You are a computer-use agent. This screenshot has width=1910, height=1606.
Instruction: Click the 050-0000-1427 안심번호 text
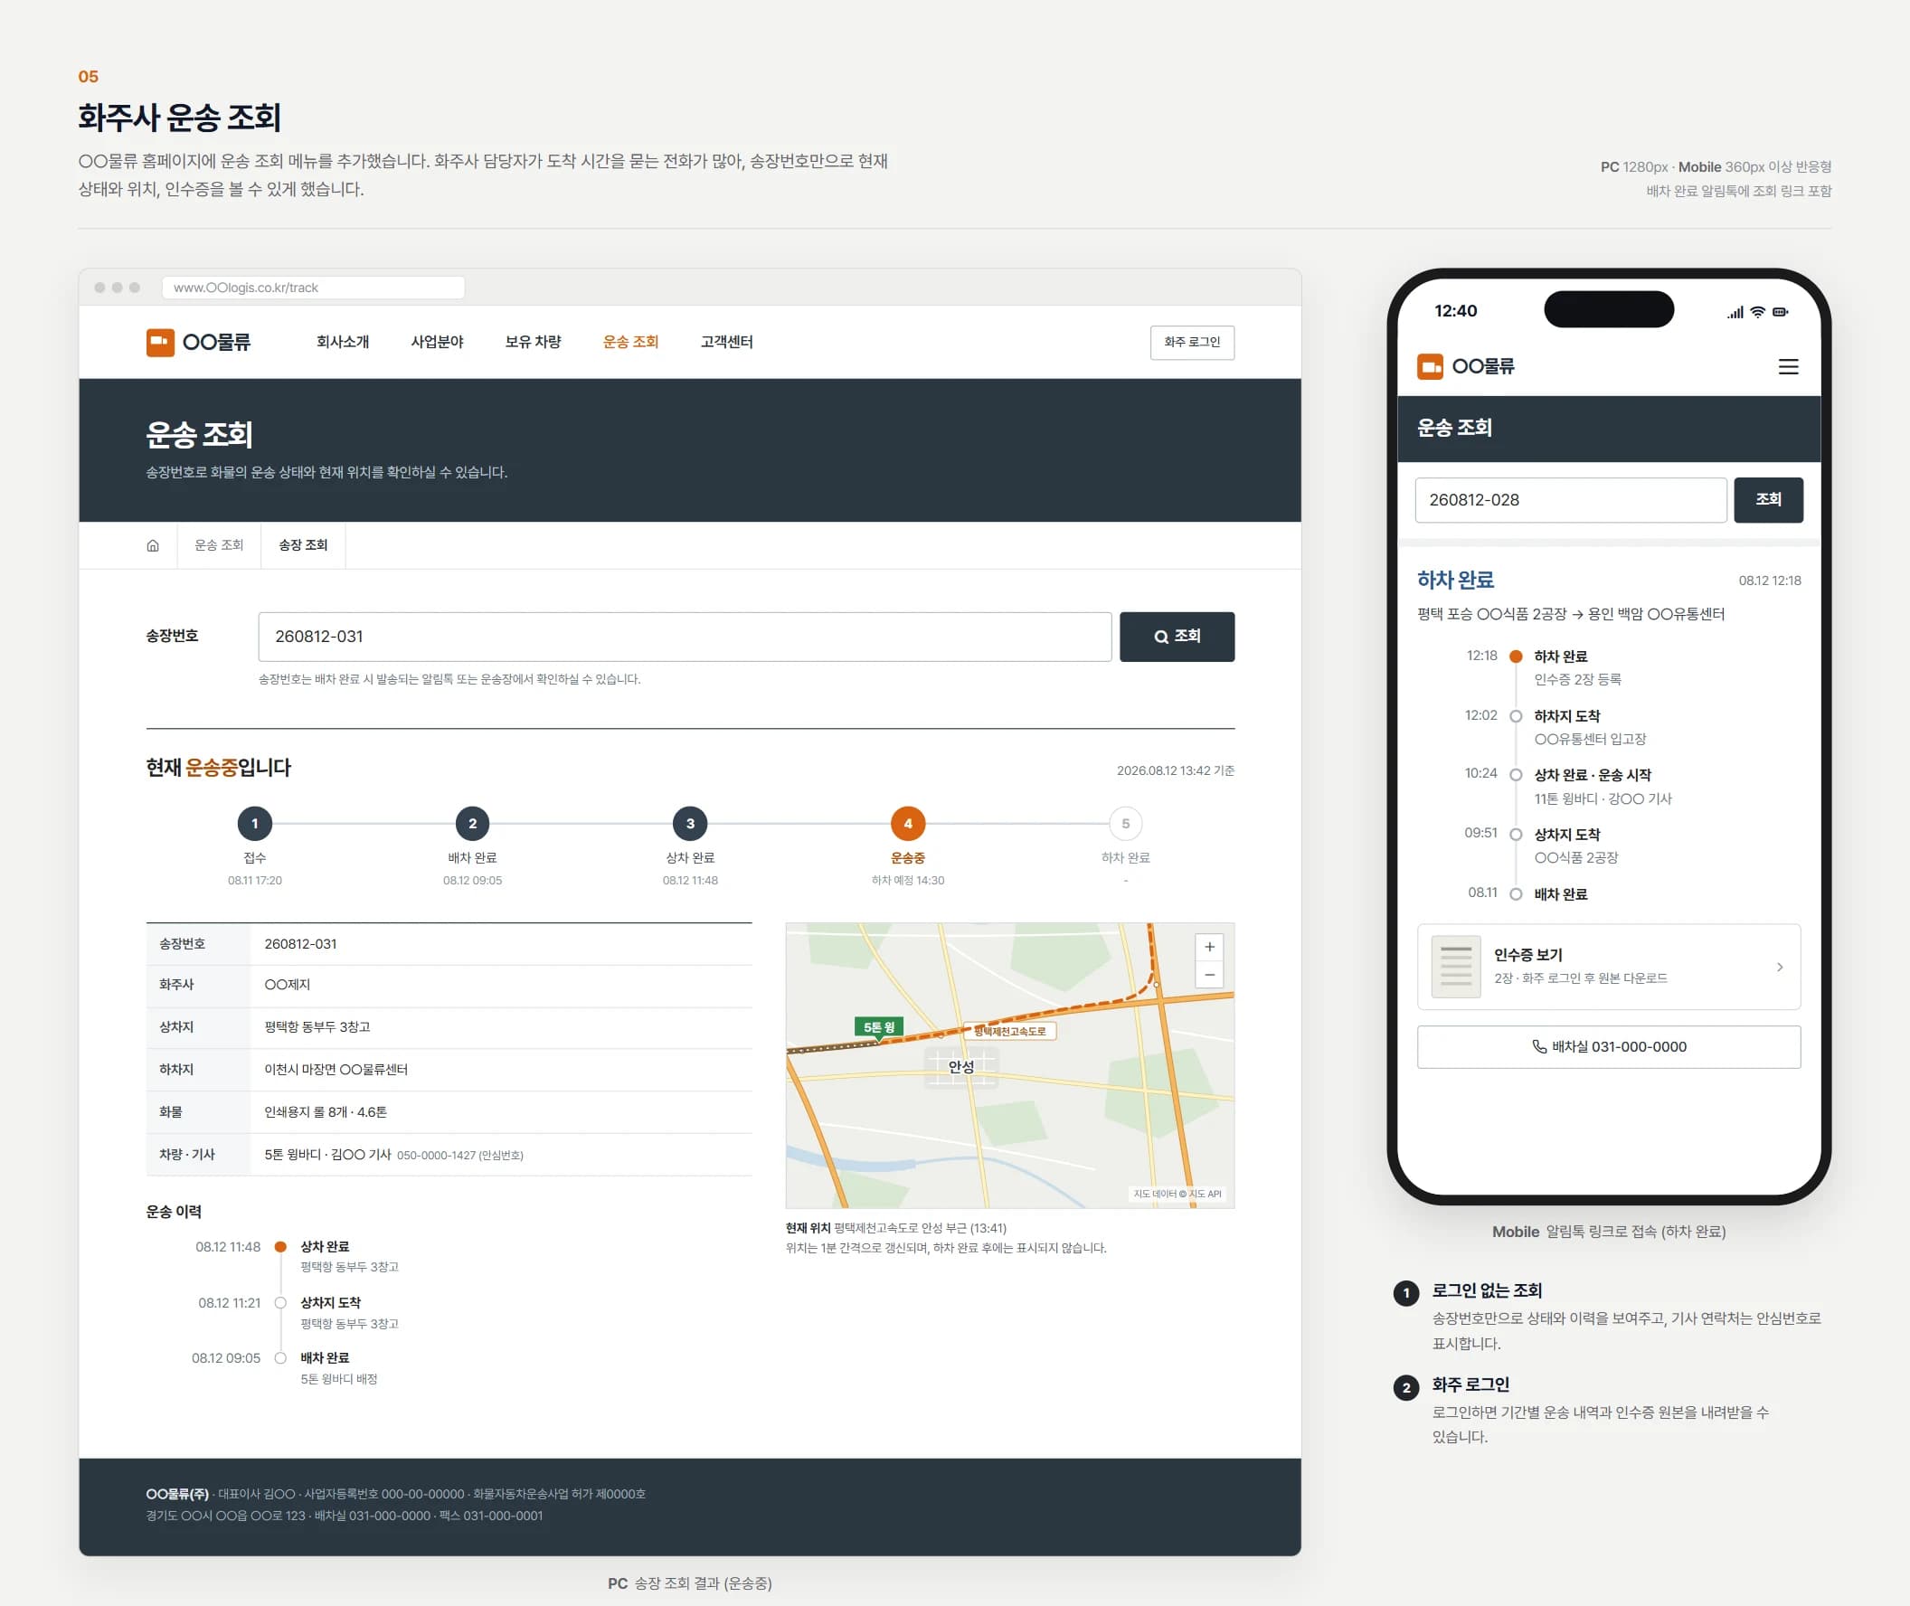[459, 1156]
